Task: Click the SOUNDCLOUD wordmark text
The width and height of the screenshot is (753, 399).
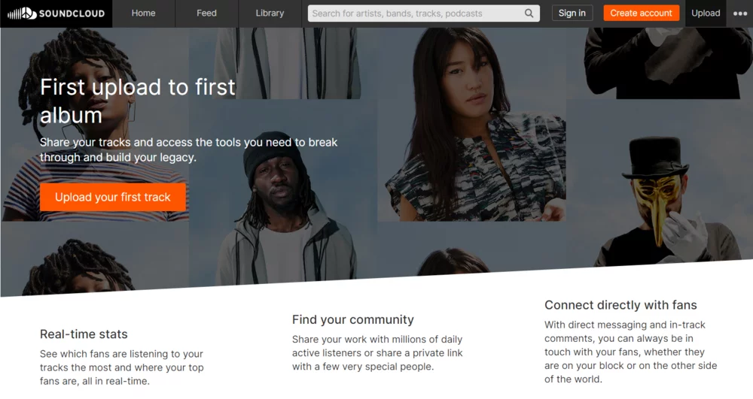Action: tap(72, 14)
